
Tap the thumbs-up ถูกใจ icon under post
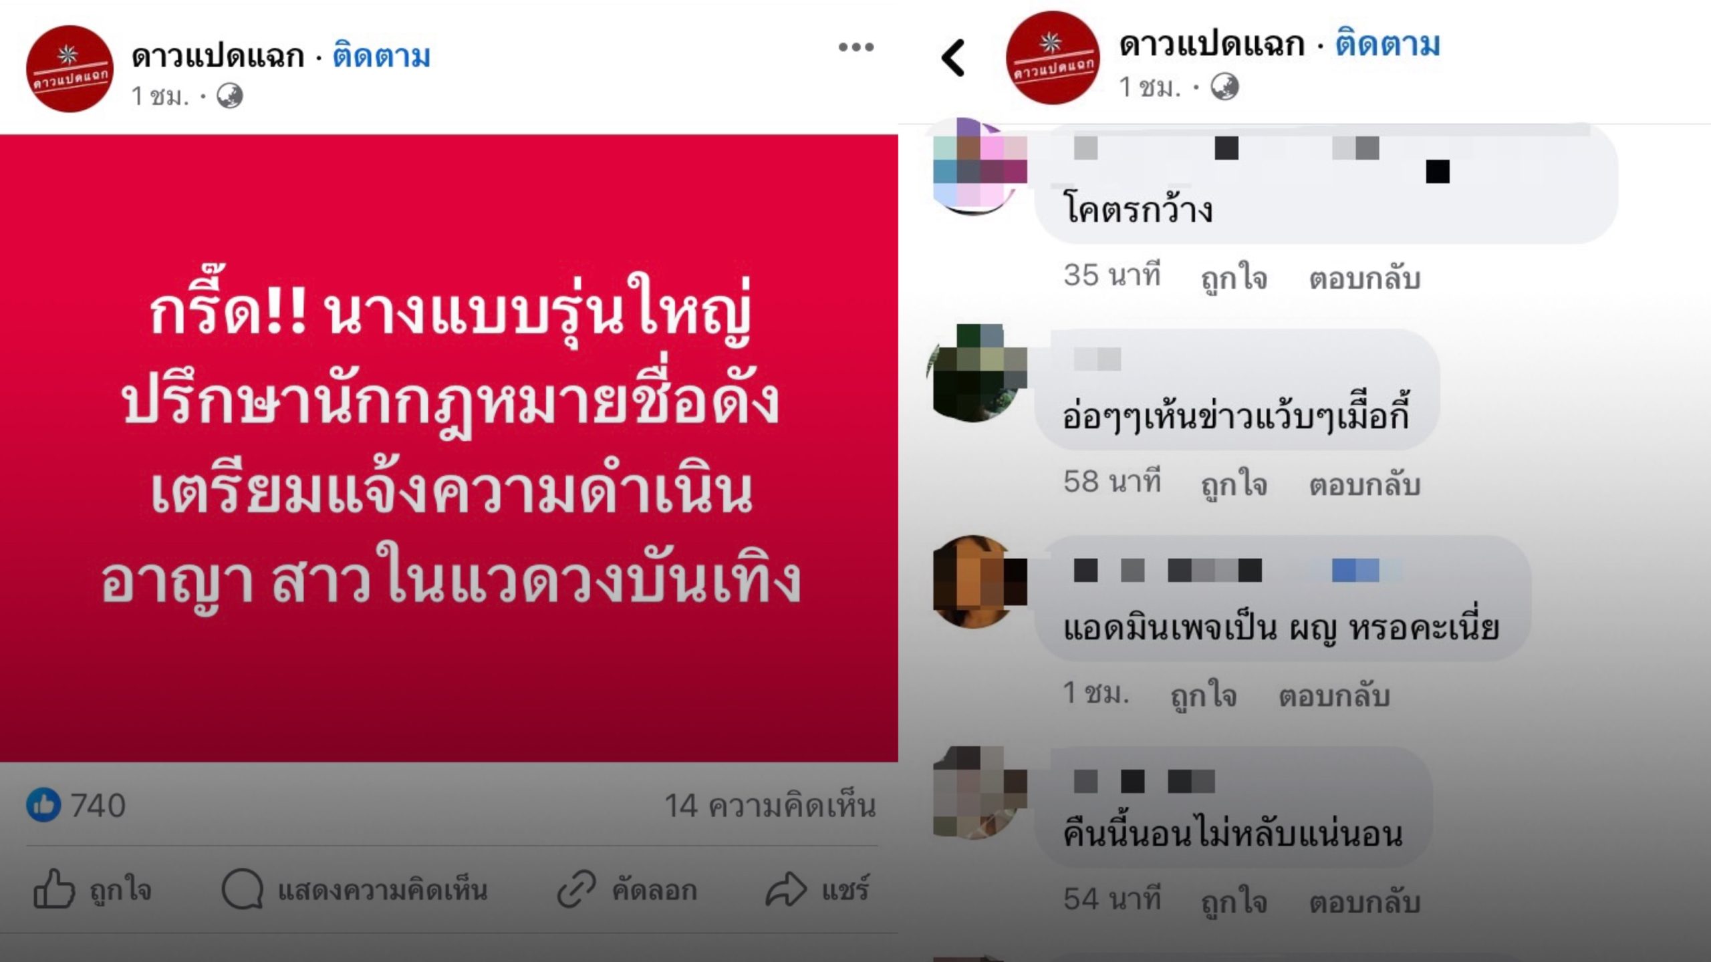tap(53, 889)
